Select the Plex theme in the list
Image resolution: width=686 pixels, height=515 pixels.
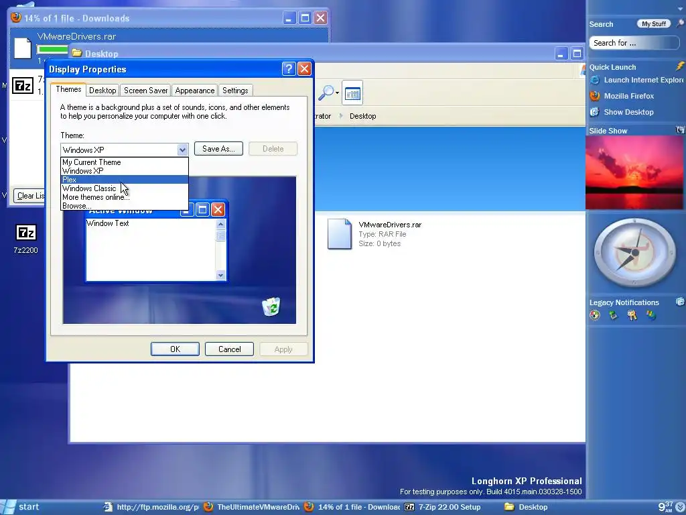124,180
